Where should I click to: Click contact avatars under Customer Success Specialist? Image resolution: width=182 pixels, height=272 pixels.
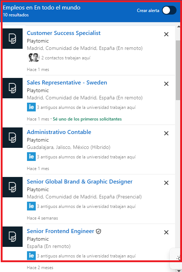(34, 58)
